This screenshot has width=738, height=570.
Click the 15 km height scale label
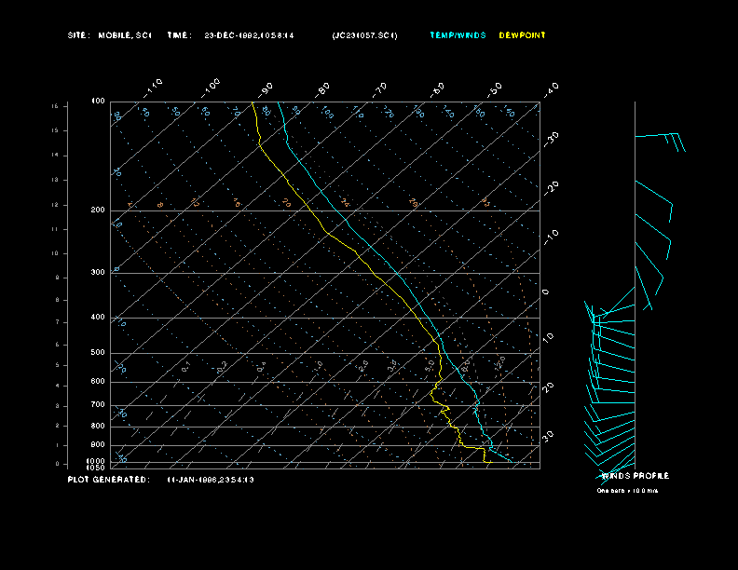click(x=55, y=106)
